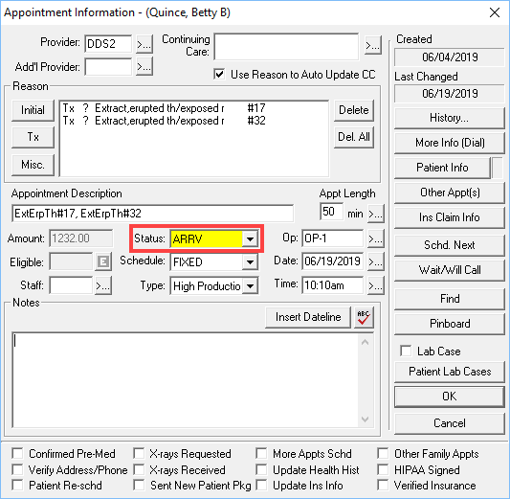The height and width of the screenshot is (499, 510).
Task: Click the Continuing Care text field
Action: 286,46
